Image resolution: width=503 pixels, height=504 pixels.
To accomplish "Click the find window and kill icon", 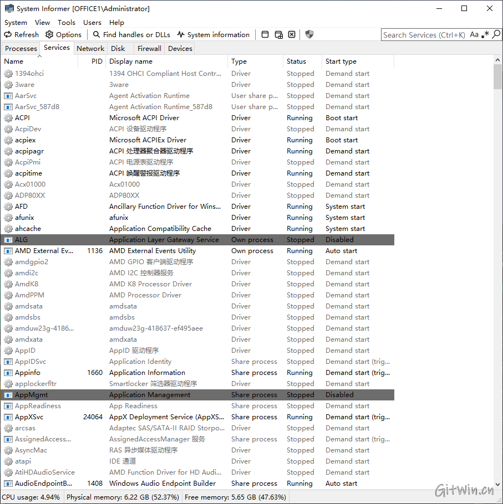I will point(292,34).
